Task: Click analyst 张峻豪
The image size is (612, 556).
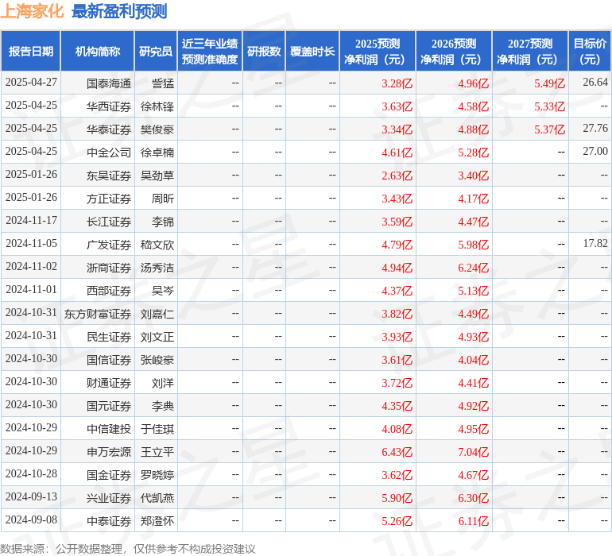Action: 157,360
